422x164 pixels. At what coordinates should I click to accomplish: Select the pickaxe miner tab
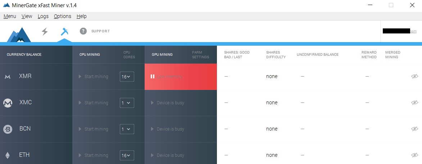[x=64, y=31]
